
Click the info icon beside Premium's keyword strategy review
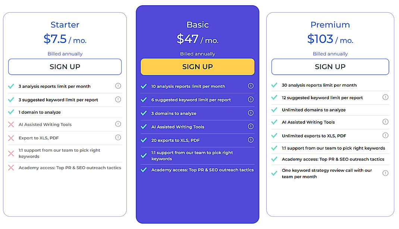385,172
